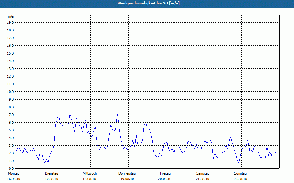
Task: Click the 'Montag' day label
Action: pos(14,173)
